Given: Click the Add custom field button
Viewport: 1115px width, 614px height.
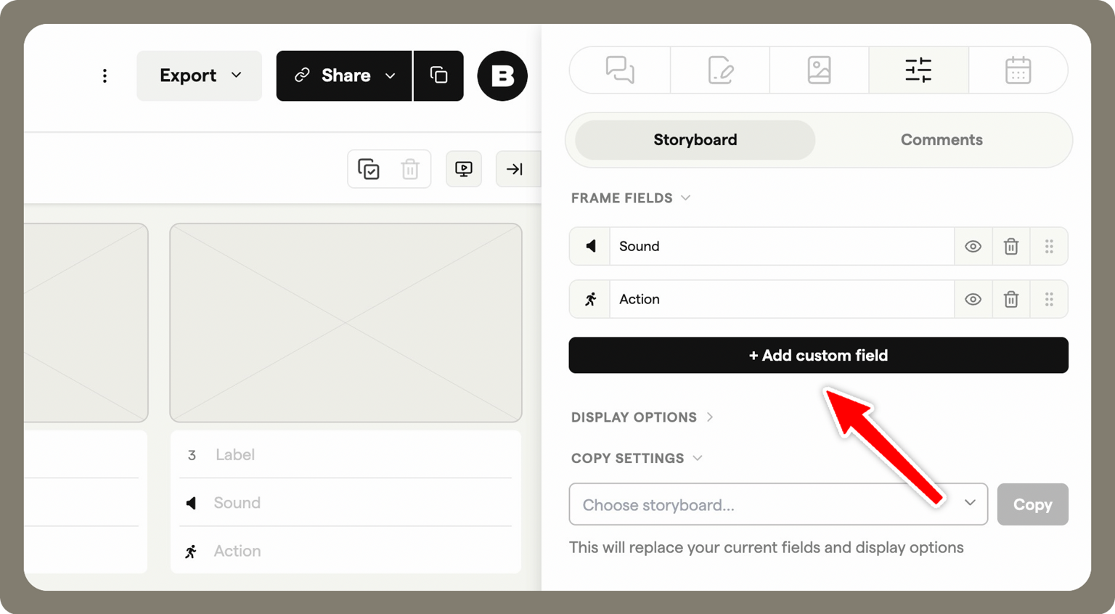Looking at the screenshot, I should 818,355.
